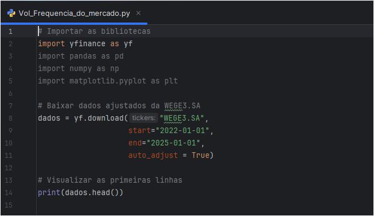The height and width of the screenshot is (216, 374).
Task: Click line number 14 in gutter
Action: pyautogui.click(x=8, y=192)
